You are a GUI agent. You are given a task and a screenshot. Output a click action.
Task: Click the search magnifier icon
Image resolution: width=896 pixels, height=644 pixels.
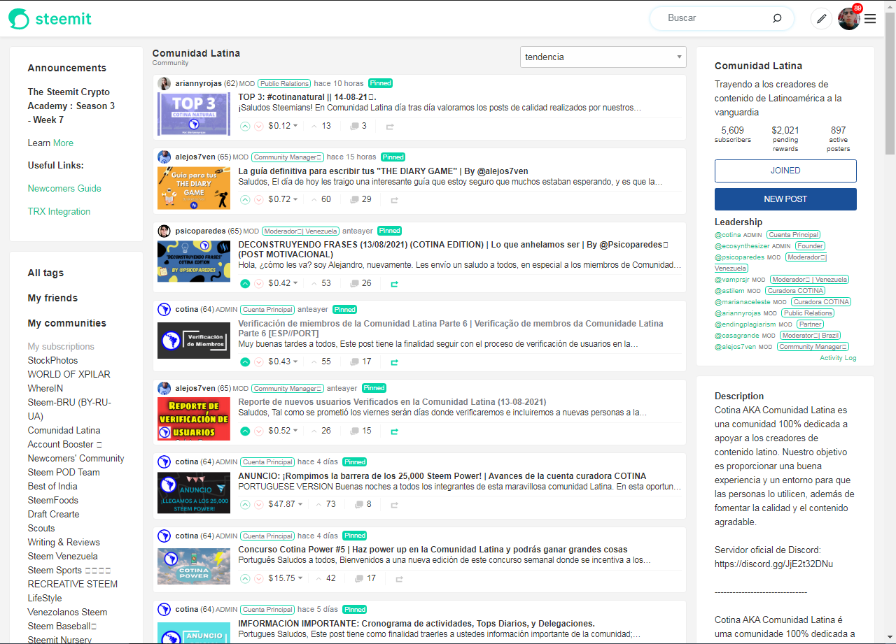[x=777, y=18]
